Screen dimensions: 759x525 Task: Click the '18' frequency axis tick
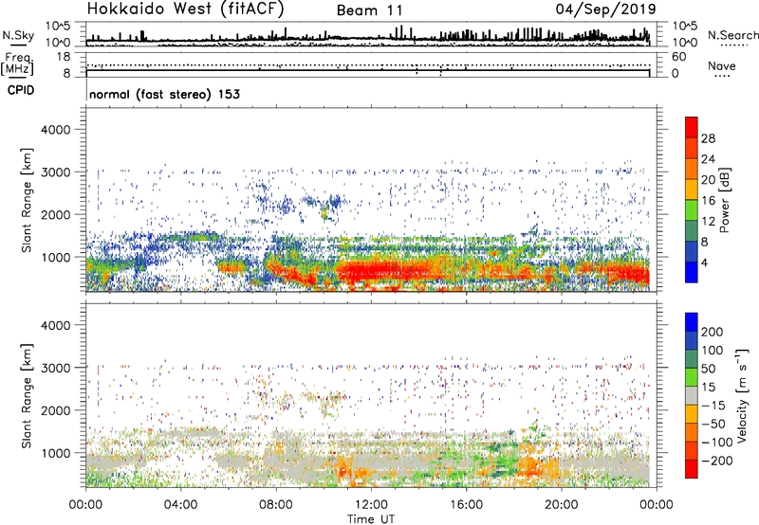(64, 57)
